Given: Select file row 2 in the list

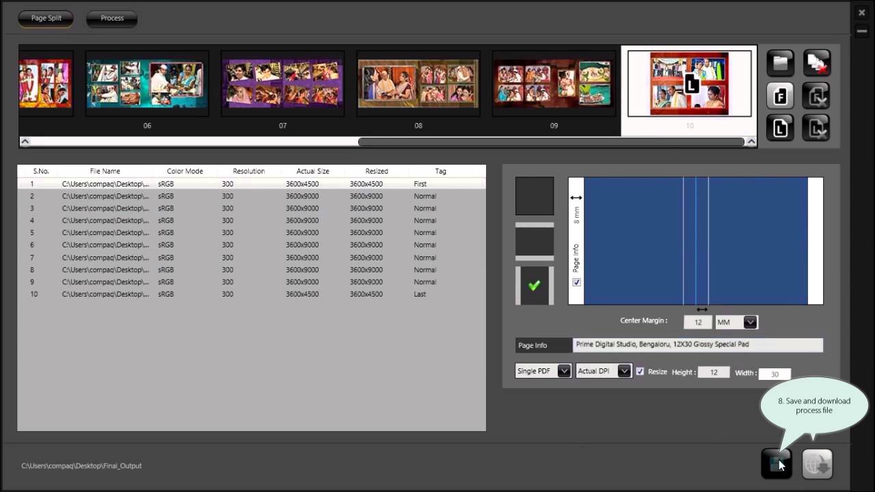Looking at the screenshot, I should [x=252, y=196].
